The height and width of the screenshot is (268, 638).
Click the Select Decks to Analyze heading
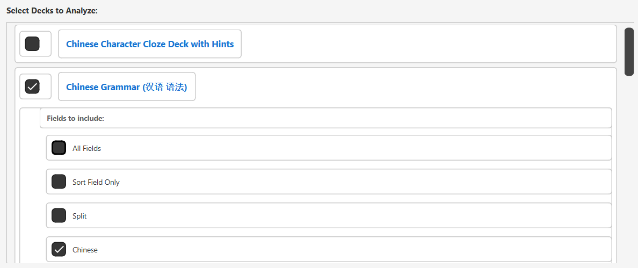pos(52,11)
